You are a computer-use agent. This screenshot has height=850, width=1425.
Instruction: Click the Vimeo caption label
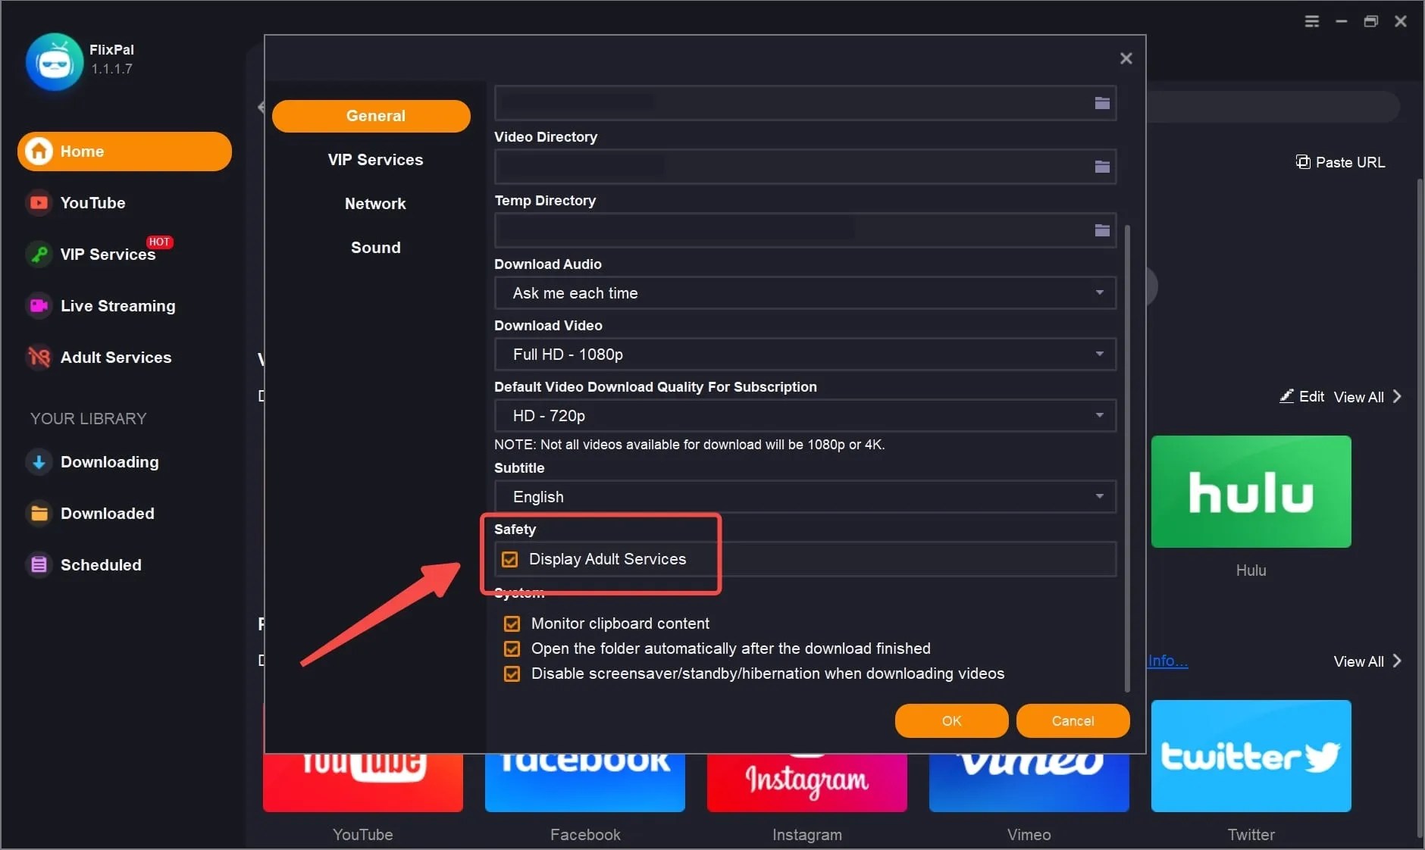[x=1029, y=835]
